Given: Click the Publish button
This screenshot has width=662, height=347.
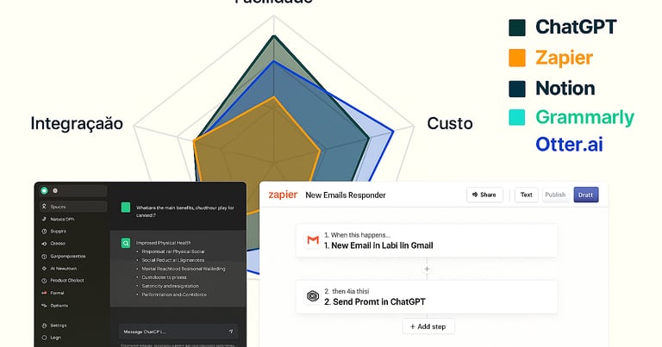Looking at the screenshot, I should pos(555,195).
